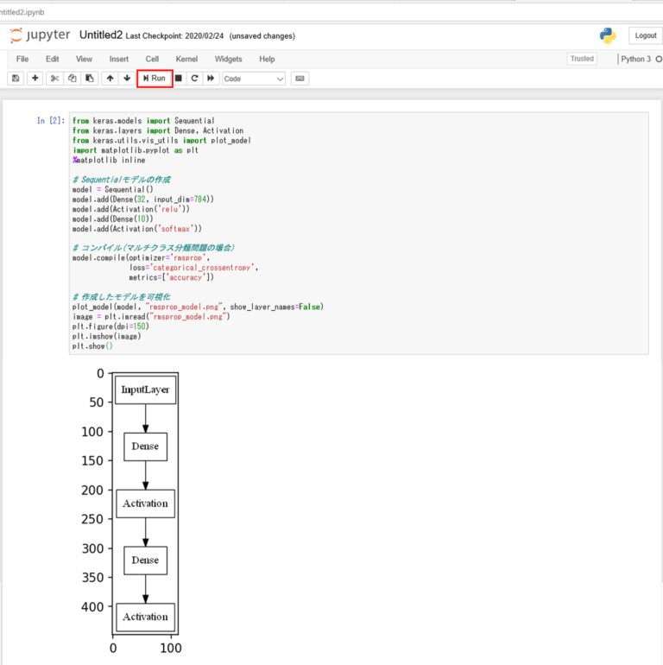
Task: Click the (unsaved changes) status text
Action: coord(262,36)
